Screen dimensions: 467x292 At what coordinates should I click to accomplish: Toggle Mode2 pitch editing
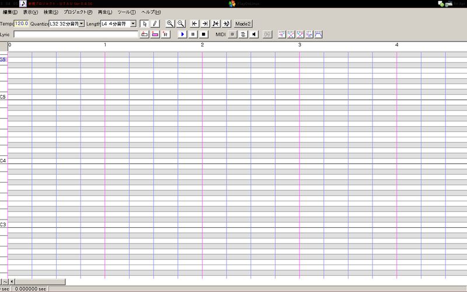243,24
